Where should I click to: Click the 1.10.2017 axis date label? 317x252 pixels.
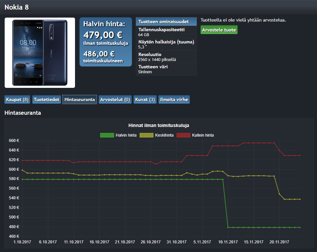coord(22,242)
